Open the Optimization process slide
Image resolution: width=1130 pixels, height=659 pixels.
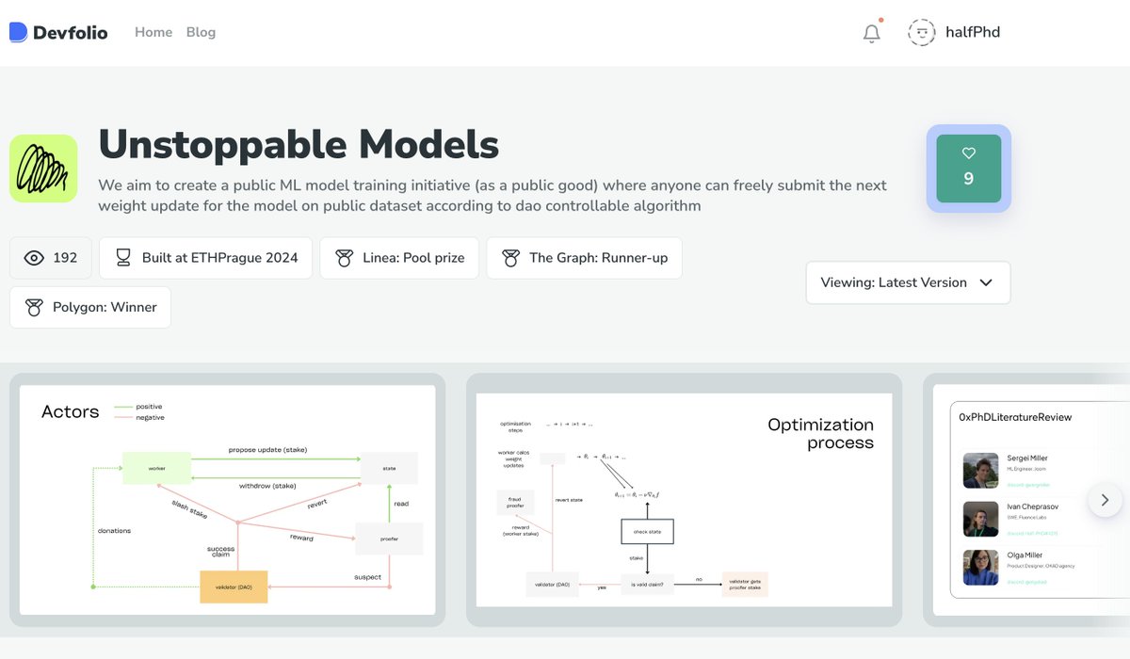(x=684, y=500)
